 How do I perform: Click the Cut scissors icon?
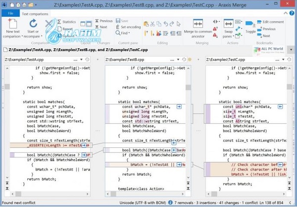pyautogui.click(x=152, y=24)
